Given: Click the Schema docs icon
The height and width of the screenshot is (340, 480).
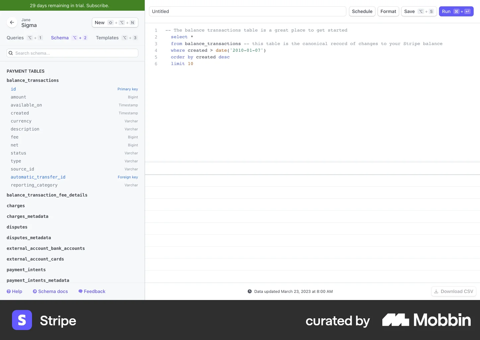Looking at the screenshot, I should 35,291.
